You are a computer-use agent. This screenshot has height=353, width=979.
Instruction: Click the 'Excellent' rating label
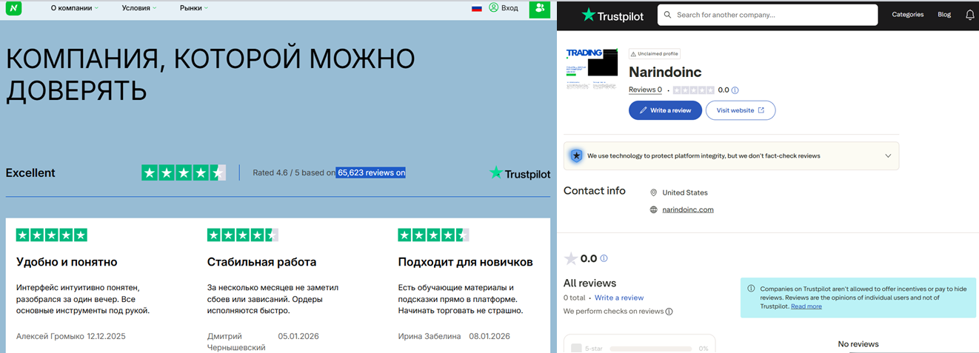(x=30, y=173)
